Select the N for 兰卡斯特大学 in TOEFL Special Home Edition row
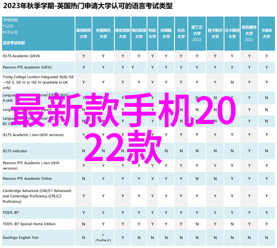Viewport: 277px width, 248px height. [232, 224]
